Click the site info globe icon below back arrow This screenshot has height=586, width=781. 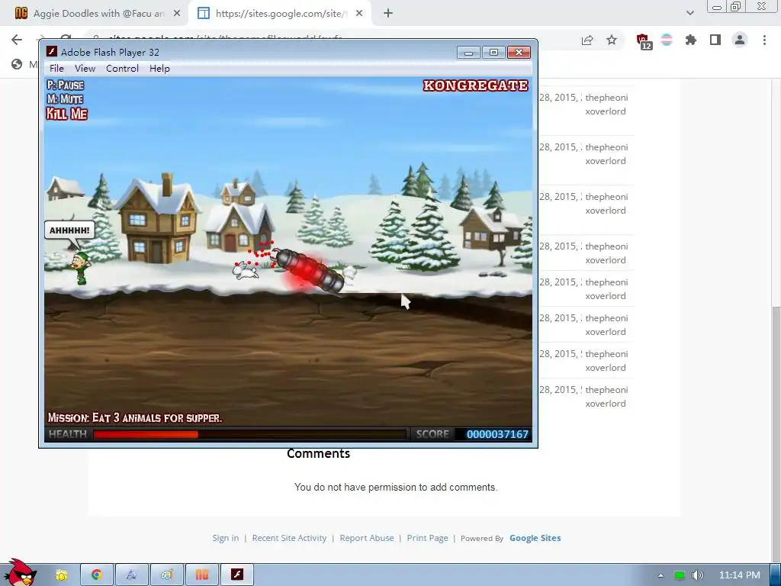(17, 64)
